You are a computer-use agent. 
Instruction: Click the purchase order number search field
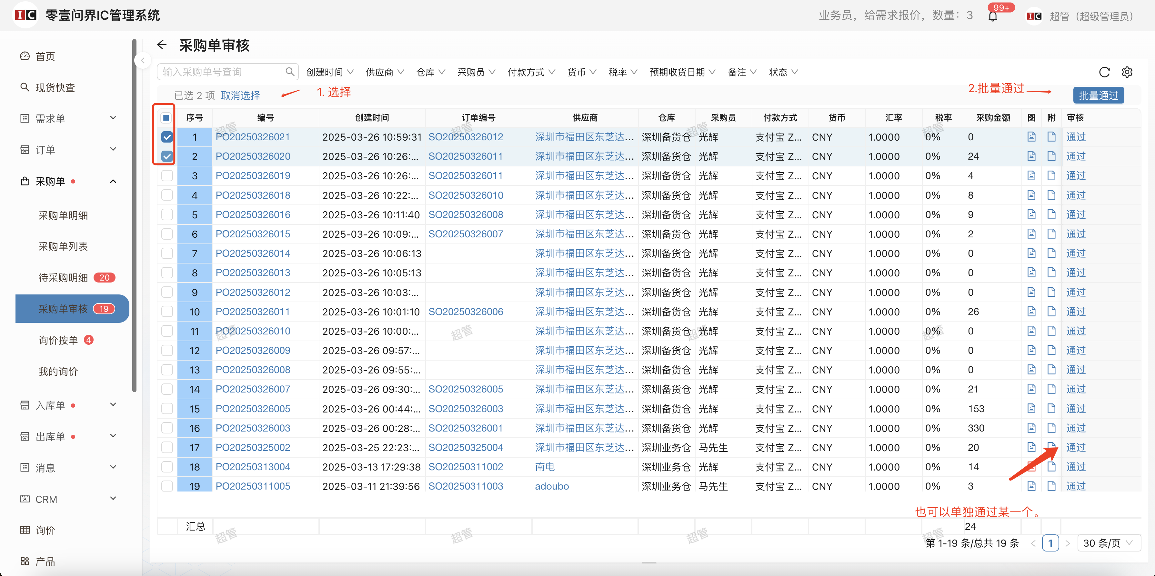pos(220,72)
